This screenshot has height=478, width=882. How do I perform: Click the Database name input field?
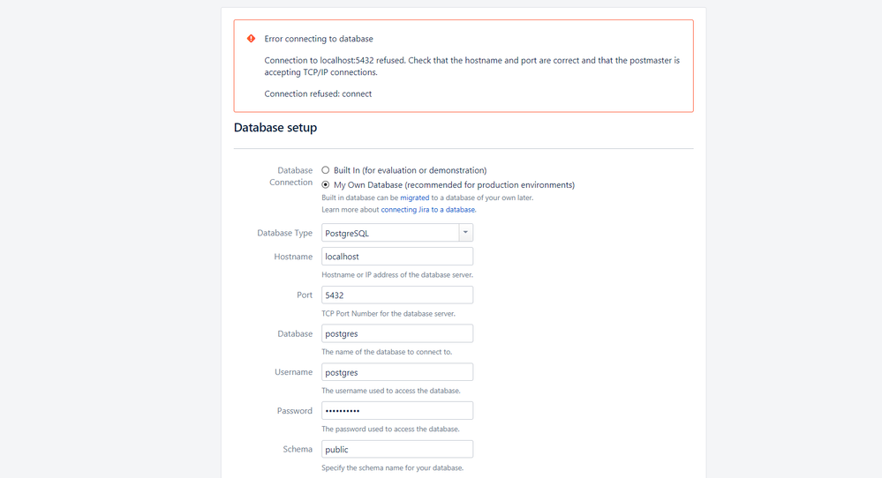click(x=397, y=333)
